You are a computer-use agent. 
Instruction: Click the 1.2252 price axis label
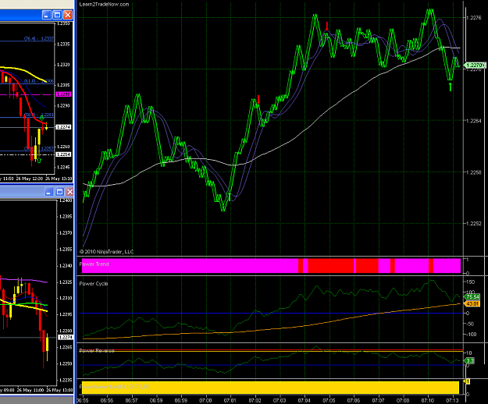point(474,223)
